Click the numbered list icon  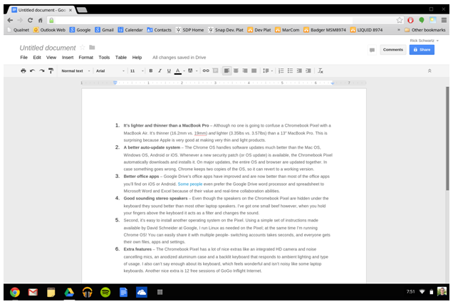pyautogui.click(x=281, y=71)
